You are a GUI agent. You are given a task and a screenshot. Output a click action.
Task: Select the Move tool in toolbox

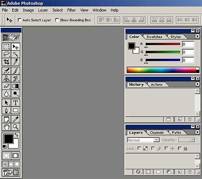point(15,47)
